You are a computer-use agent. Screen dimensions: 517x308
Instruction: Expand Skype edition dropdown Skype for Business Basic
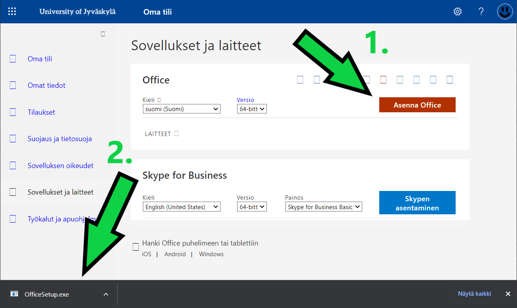tap(323, 207)
